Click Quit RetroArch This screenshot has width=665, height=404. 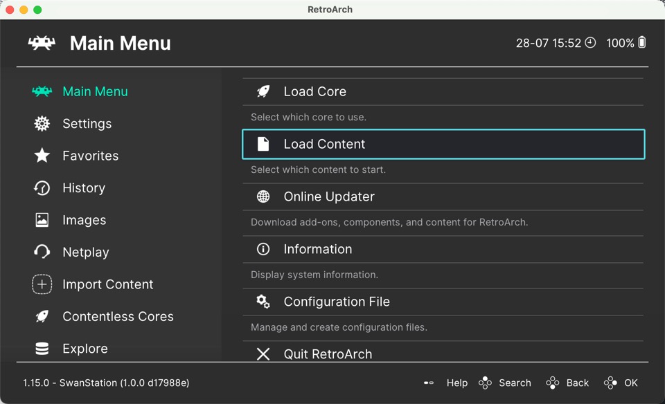[328, 353]
